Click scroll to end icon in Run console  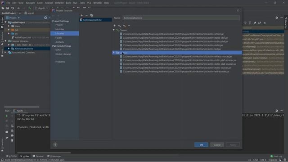[x=12, y=130]
